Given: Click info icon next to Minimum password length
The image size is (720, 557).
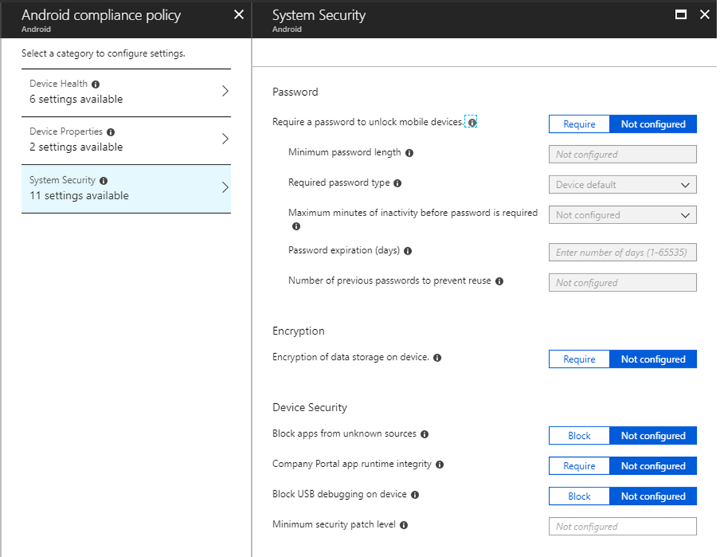Looking at the screenshot, I should [x=410, y=153].
